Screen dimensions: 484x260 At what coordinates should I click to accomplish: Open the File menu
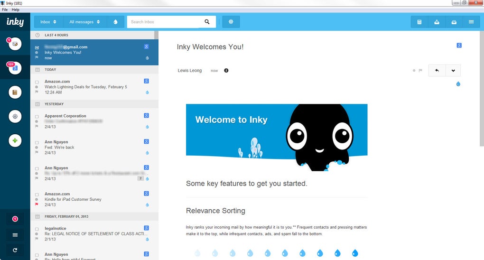tap(5, 9)
